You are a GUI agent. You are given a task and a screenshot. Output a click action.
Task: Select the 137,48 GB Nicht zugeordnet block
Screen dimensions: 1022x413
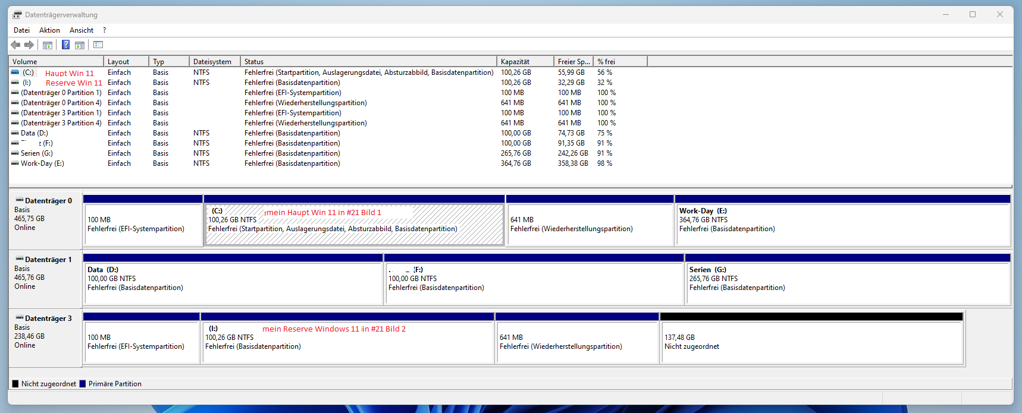(812, 342)
